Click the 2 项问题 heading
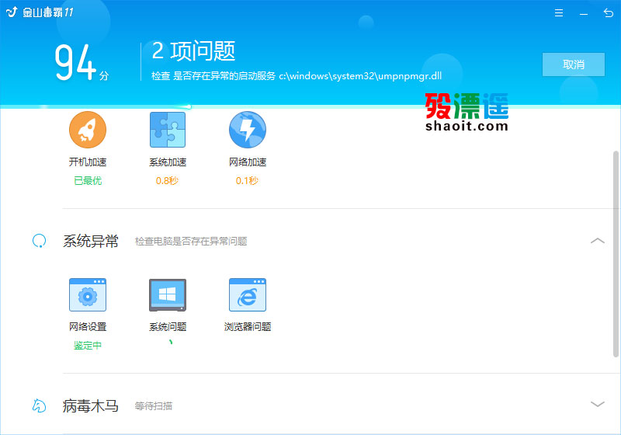Viewport: 621px width, 435px height. (193, 51)
